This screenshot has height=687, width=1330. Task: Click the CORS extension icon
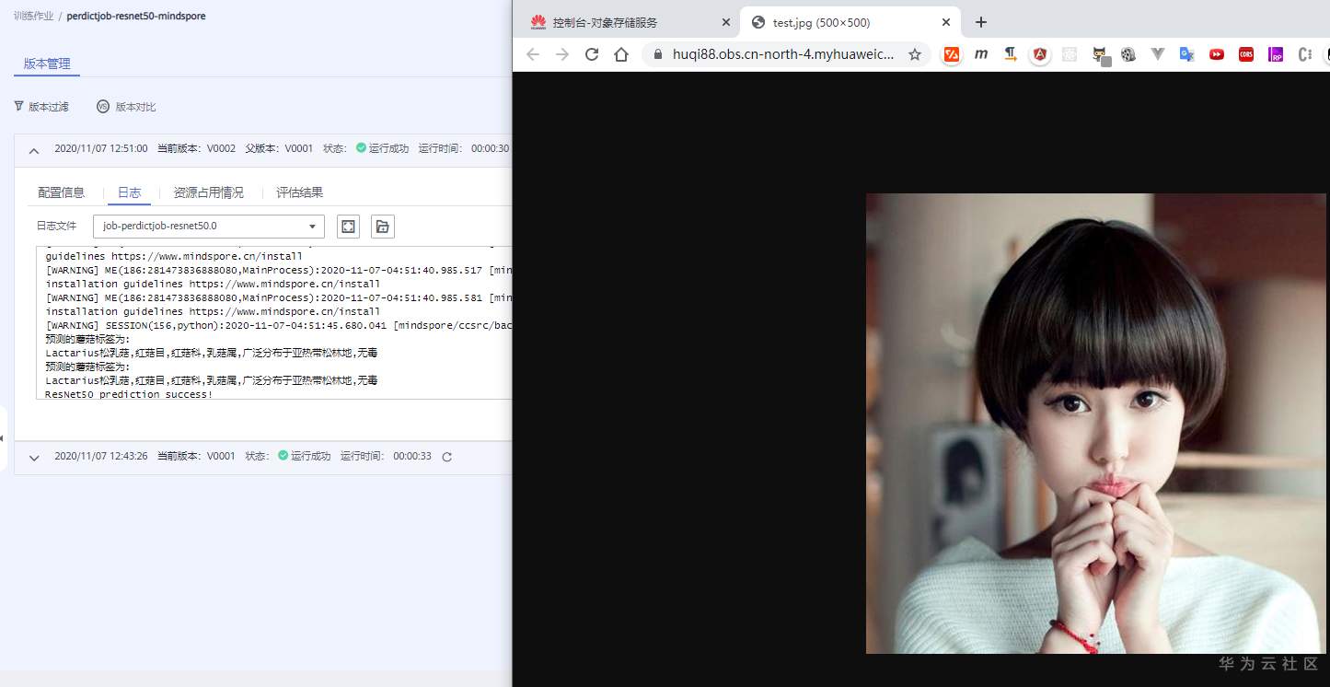pyautogui.click(x=1245, y=54)
